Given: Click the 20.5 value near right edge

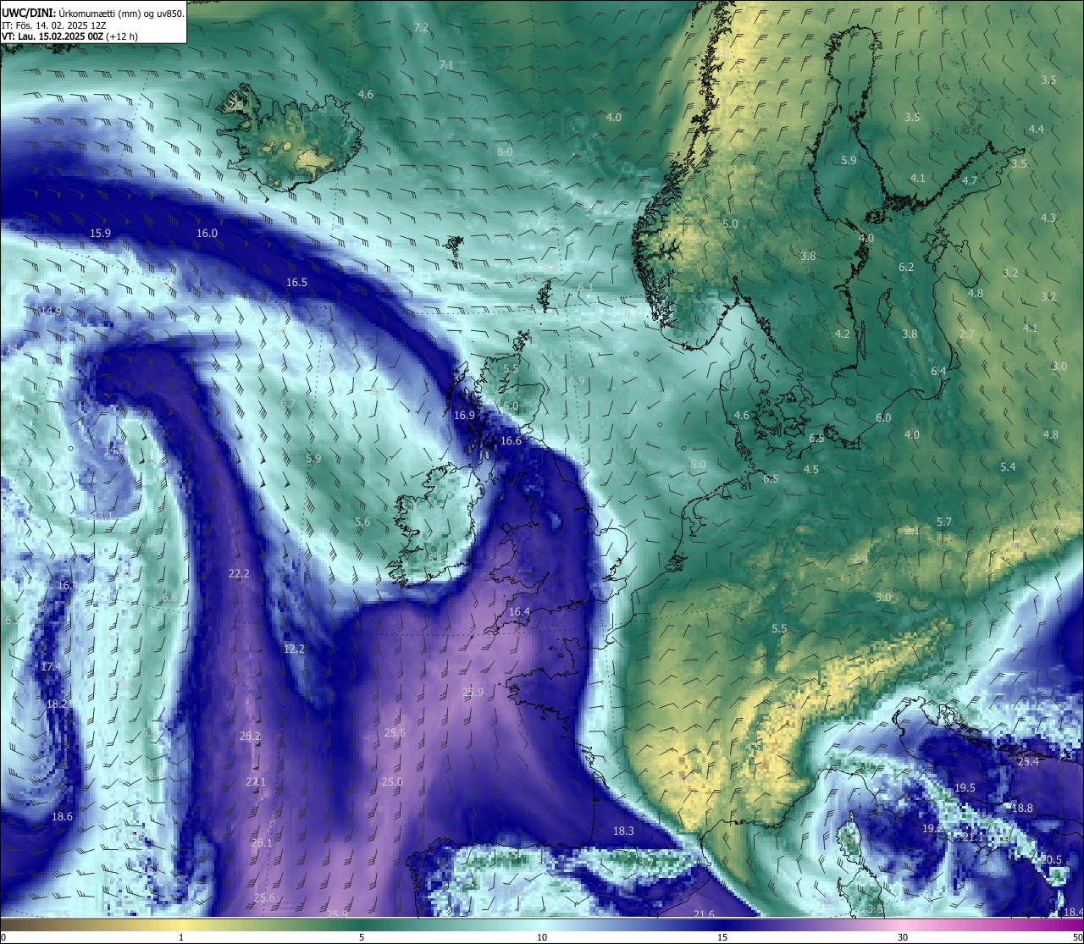Looking at the screenshot, I should point(1051,859).
